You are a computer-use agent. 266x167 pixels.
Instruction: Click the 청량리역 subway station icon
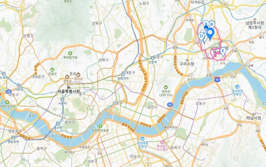[123, 74]
